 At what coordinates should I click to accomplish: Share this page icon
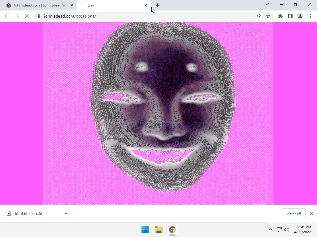[x=258, y=16]
